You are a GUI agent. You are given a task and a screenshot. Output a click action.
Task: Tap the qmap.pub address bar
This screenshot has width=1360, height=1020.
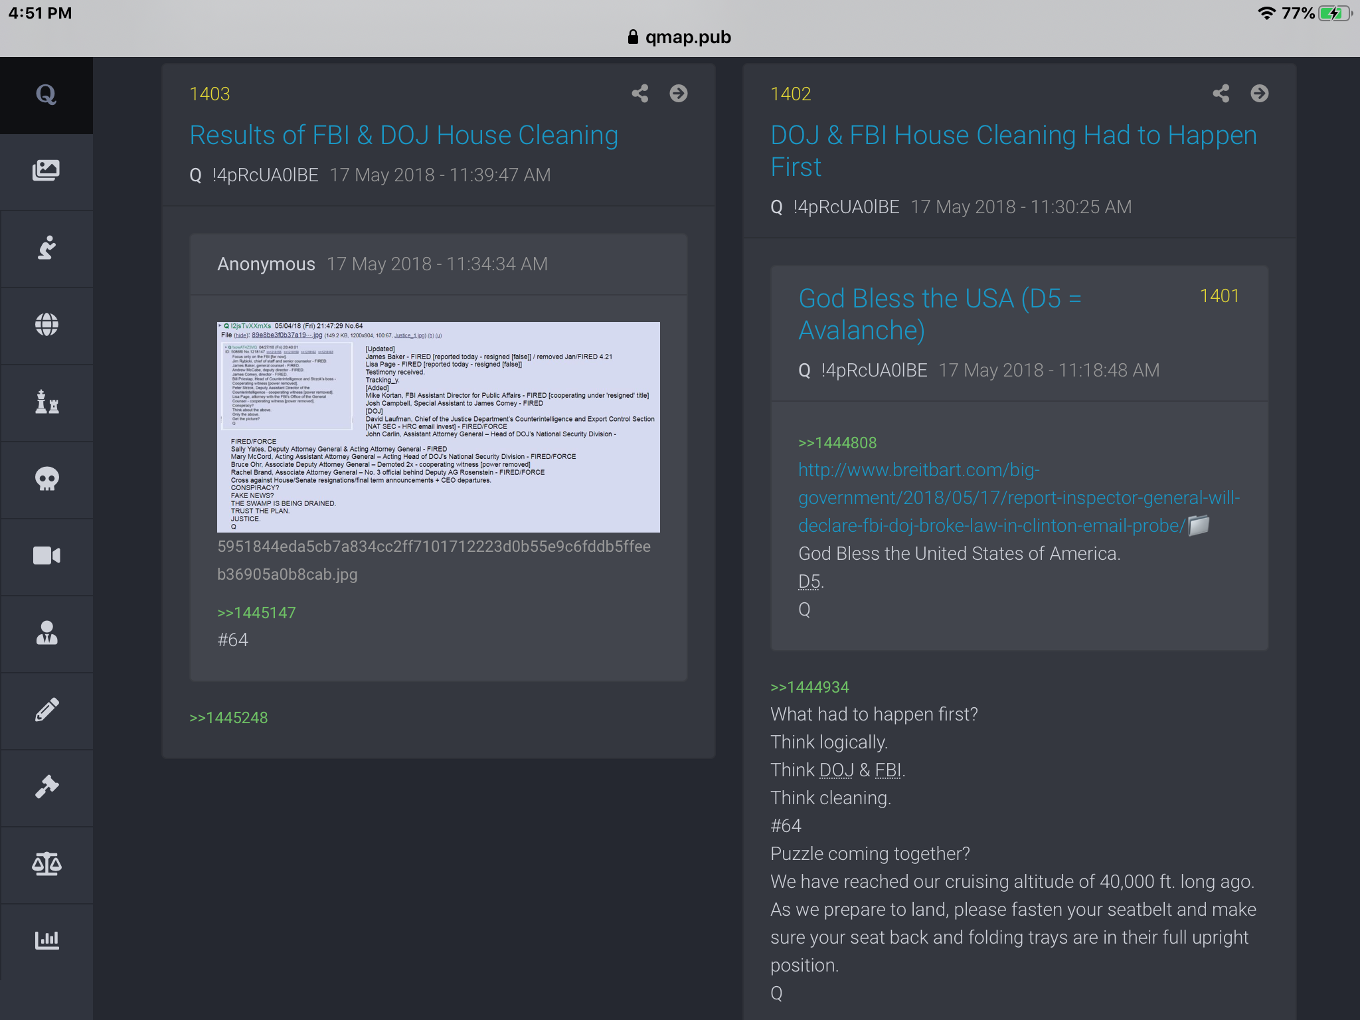(x=680, y=37)
